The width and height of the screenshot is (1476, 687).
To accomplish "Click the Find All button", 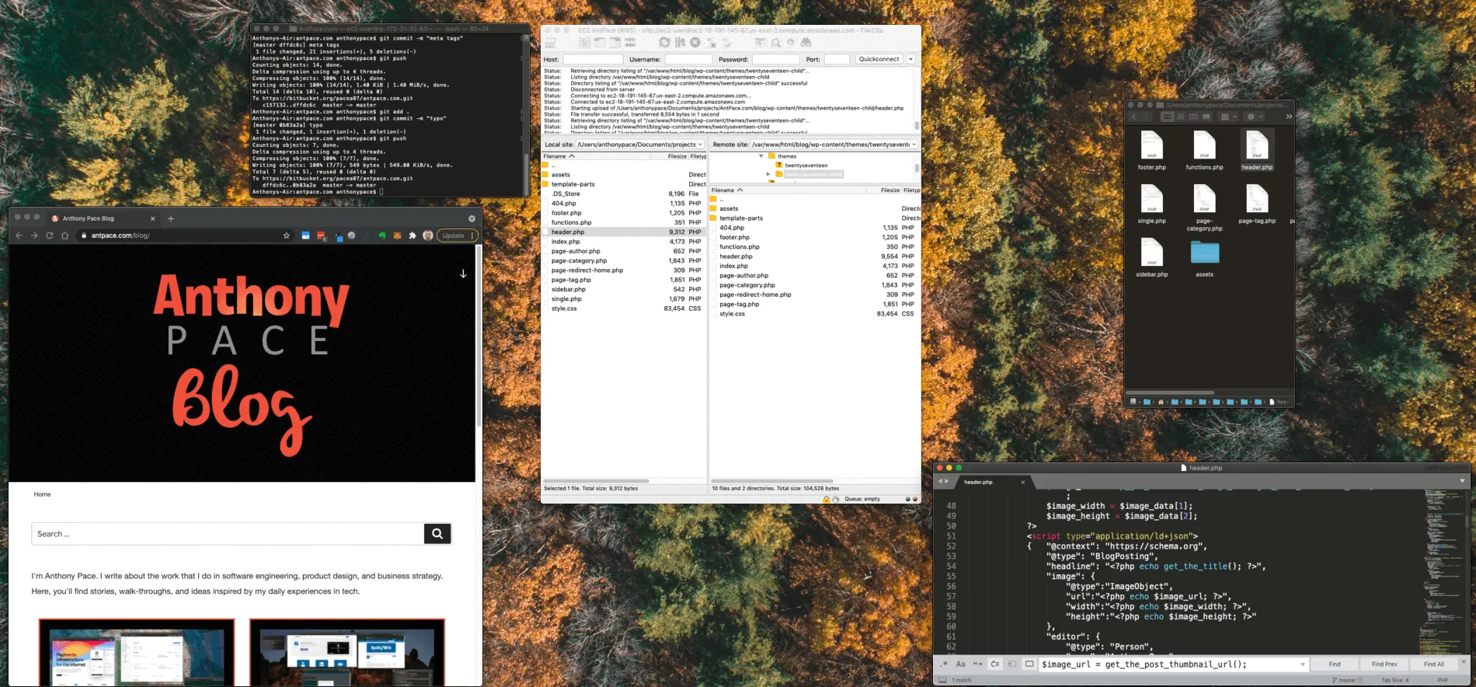I will pyautogui.click(x=1433, y=664).
